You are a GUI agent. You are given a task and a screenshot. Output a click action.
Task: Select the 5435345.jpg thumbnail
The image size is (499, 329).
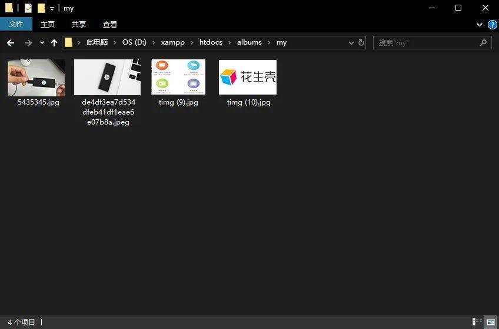coord(36,78)
